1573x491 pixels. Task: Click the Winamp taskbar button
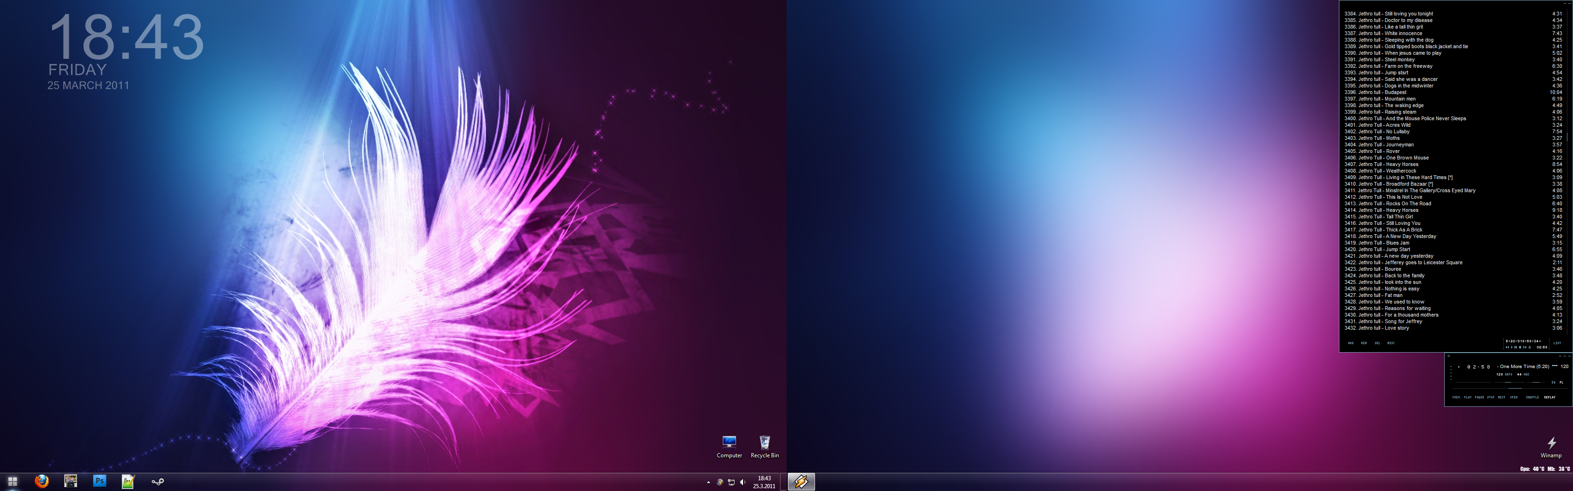801,482
